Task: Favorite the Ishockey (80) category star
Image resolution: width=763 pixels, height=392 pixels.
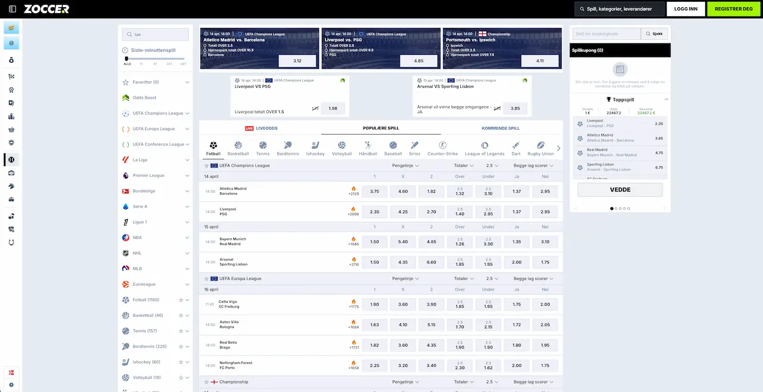Action: tap(180, 362)
